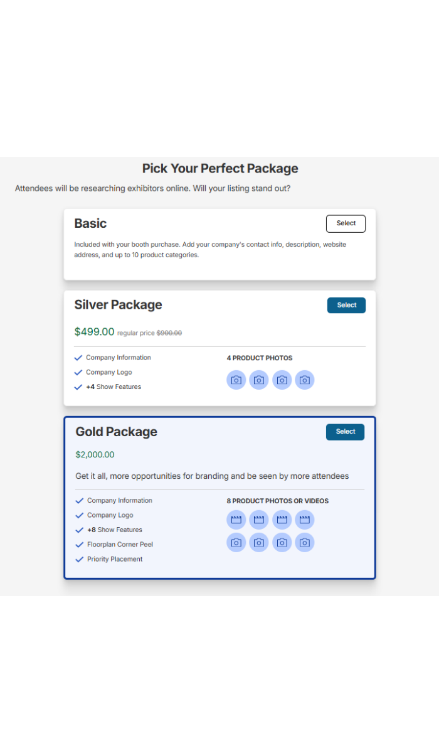Click Silver Company Information checkmark
This screenshot has height=753, width=439.
[x=78, y=358]
